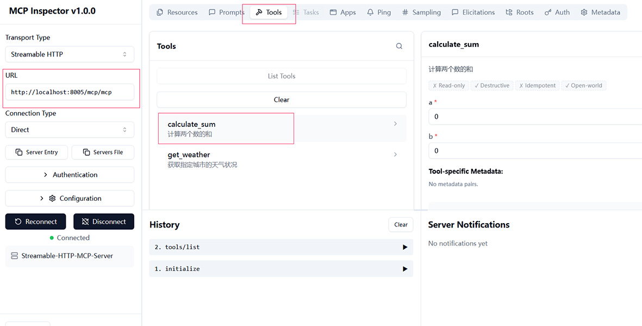642x326 pixels.
Task: Click the Destructive annotation badge
Action: coord(492,85)
